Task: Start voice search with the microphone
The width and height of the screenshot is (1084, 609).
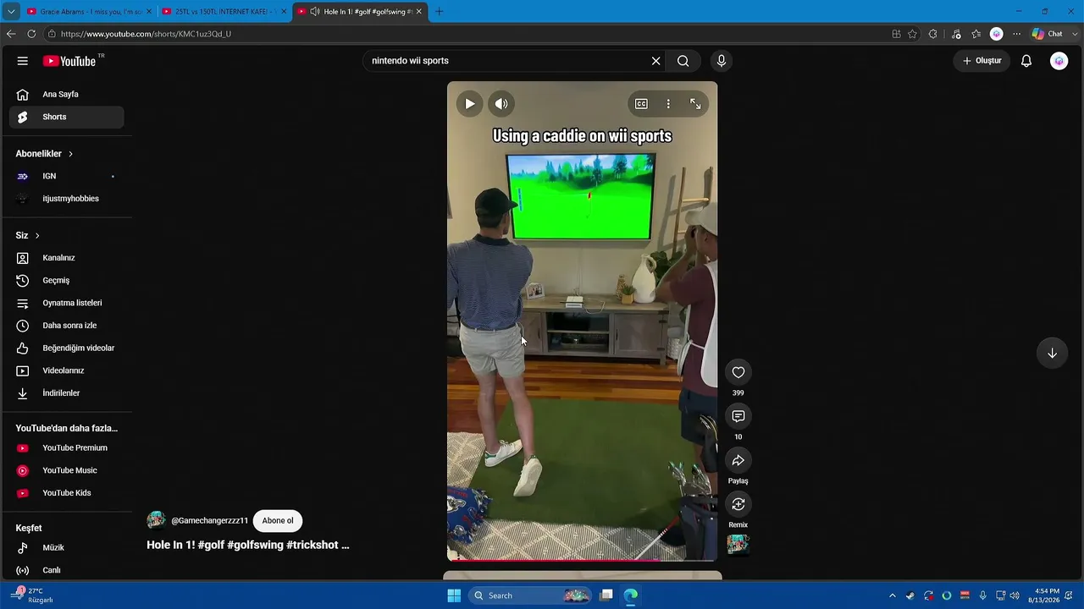Action: click(x=722, y=61)
